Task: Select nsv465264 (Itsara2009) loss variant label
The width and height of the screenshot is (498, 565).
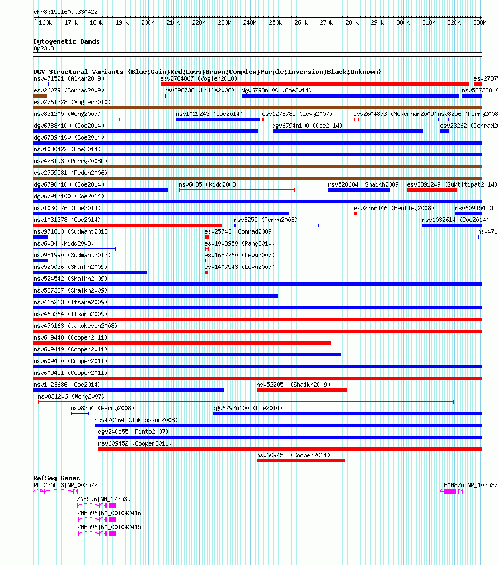Action: (71, 314)
